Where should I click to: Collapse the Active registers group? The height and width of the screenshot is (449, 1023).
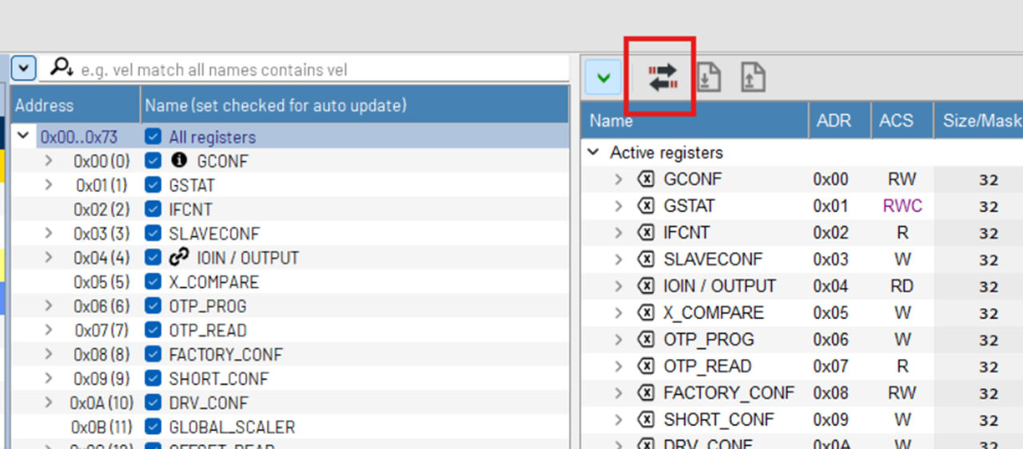coord(593,152)
